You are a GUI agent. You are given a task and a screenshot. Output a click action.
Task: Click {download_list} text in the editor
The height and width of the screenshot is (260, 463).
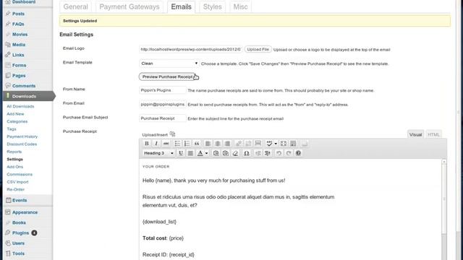[x=159, y=222]
